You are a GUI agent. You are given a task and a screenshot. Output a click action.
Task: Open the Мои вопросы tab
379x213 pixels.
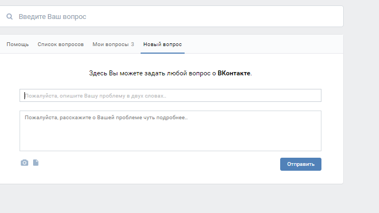point(110,44)
